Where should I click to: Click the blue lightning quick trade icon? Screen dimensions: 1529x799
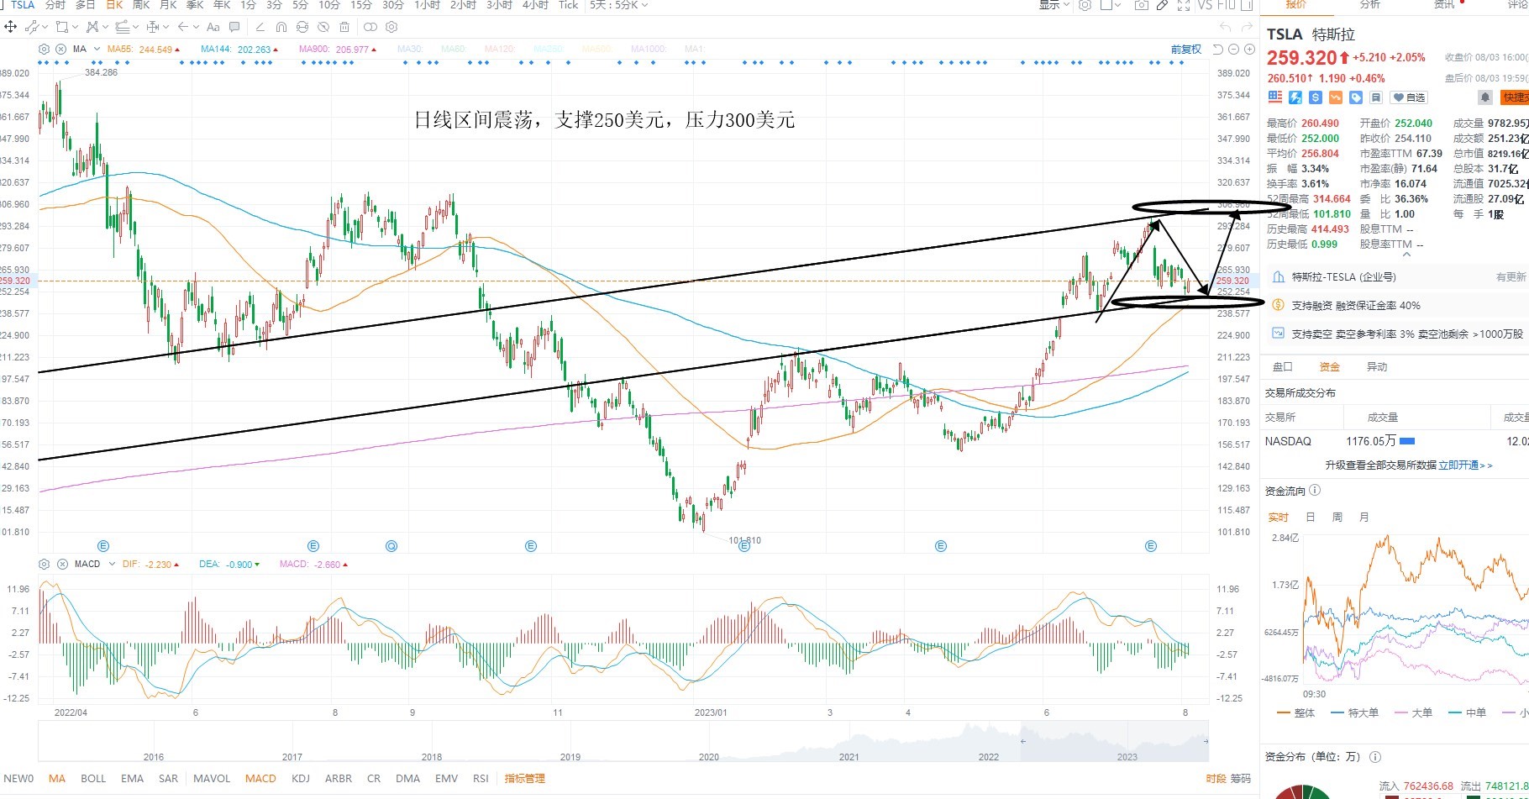coord(1295,97)
